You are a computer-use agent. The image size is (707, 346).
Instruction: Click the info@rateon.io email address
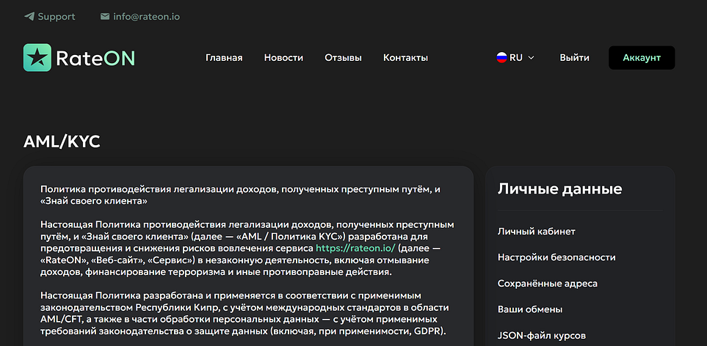pyautogui.click(x=146, y=16)
